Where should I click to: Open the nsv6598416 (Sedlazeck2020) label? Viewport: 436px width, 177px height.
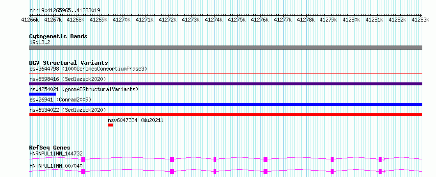pos(68,79)
